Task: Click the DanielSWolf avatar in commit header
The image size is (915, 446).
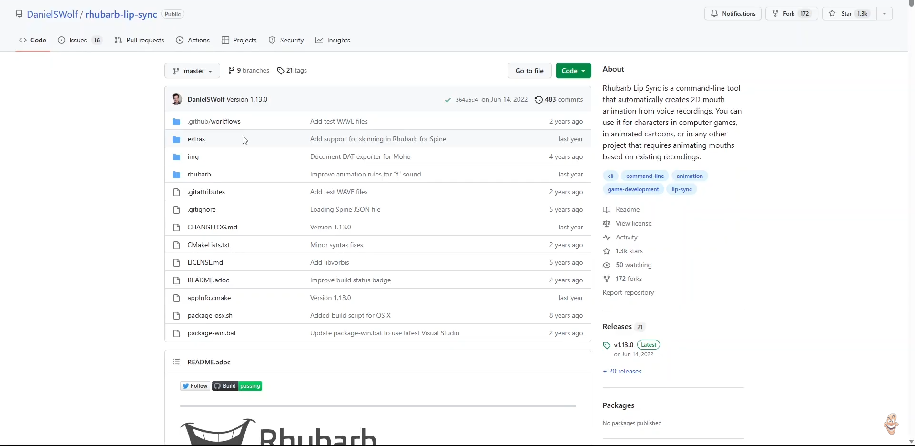Action: click(177, 99)
